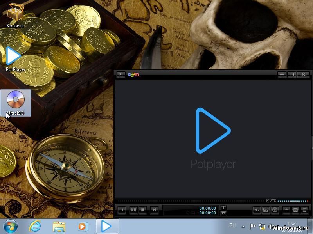313x234 pixels.
Task: Close the PotPlayer window
Action: [x=303, y=74]
